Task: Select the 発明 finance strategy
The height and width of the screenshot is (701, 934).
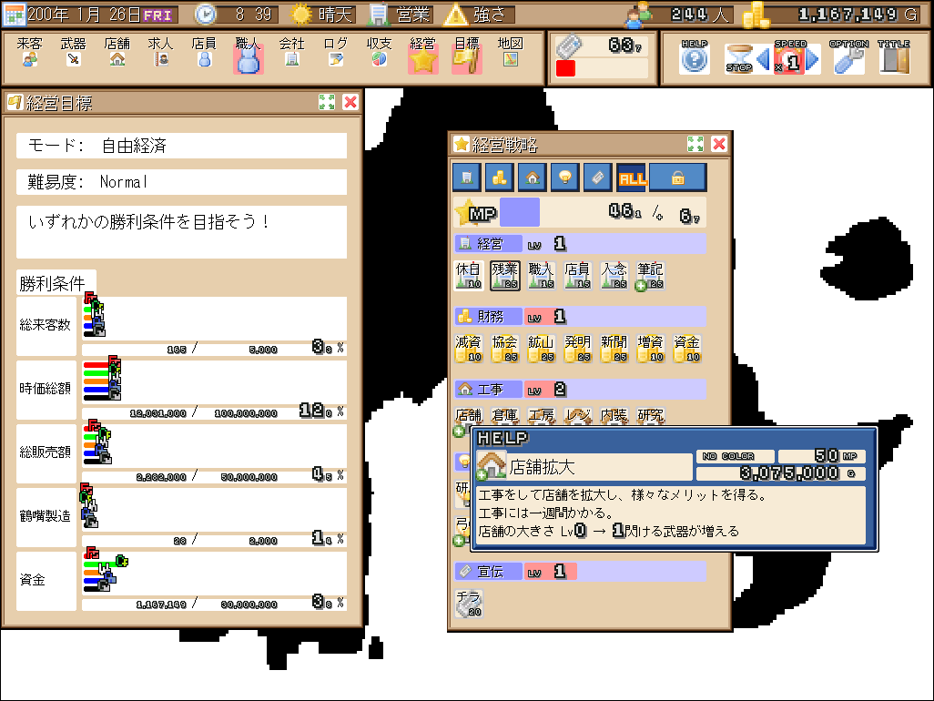Action: click(x=578, y=349)
